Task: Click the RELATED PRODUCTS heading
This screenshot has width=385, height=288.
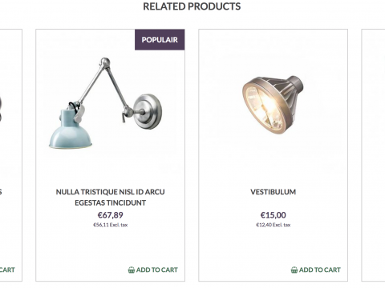Action: [x=192, y=6]
